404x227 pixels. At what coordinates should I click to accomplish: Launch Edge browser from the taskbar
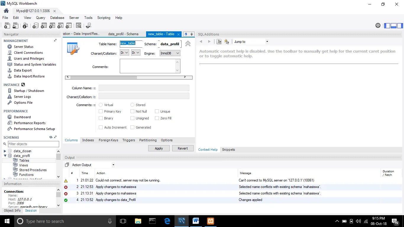point(167,221)
